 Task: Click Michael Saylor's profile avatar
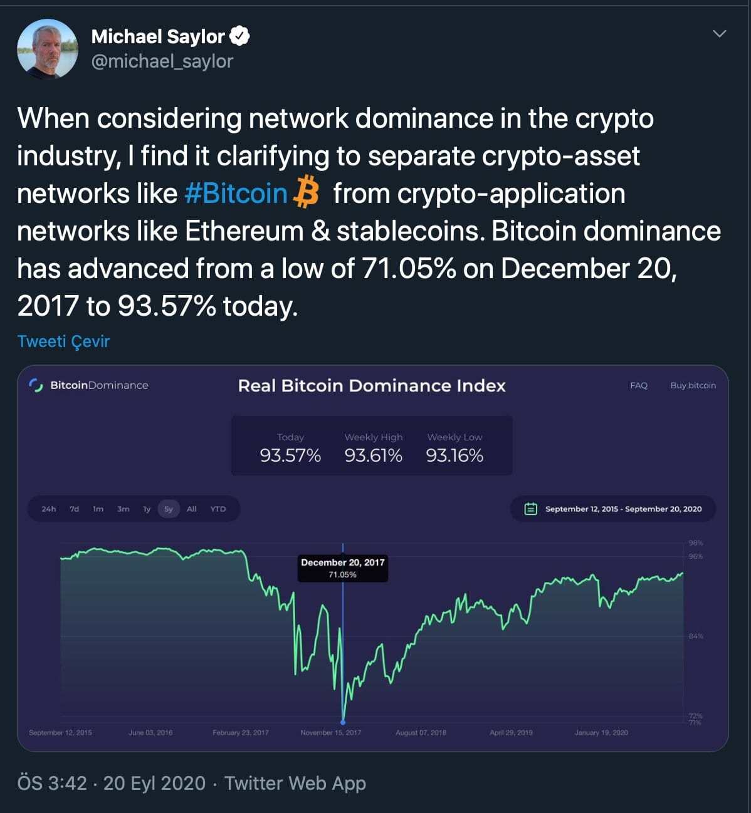coord(48,49)
